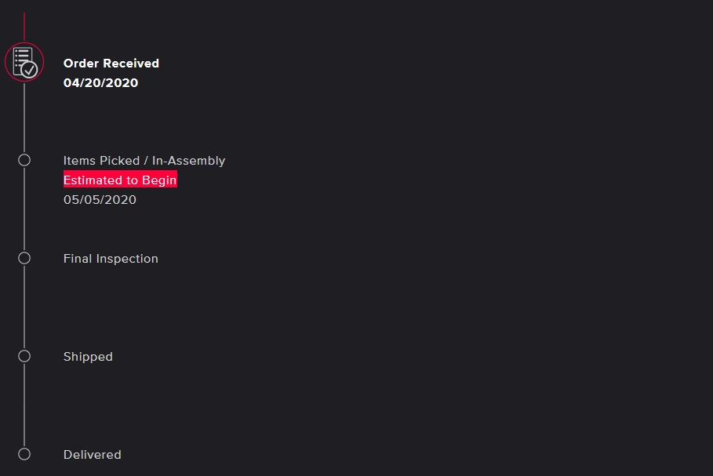This screenshot has width=713, height=476.
Task: Click the 05/05/2020 estimated date
Action: click(100, 200)
